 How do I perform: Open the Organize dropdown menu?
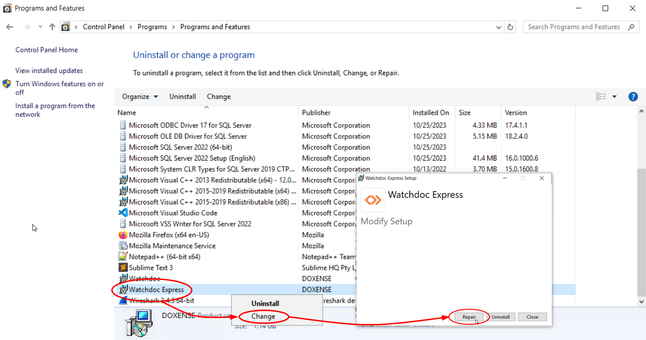[140, 97]
